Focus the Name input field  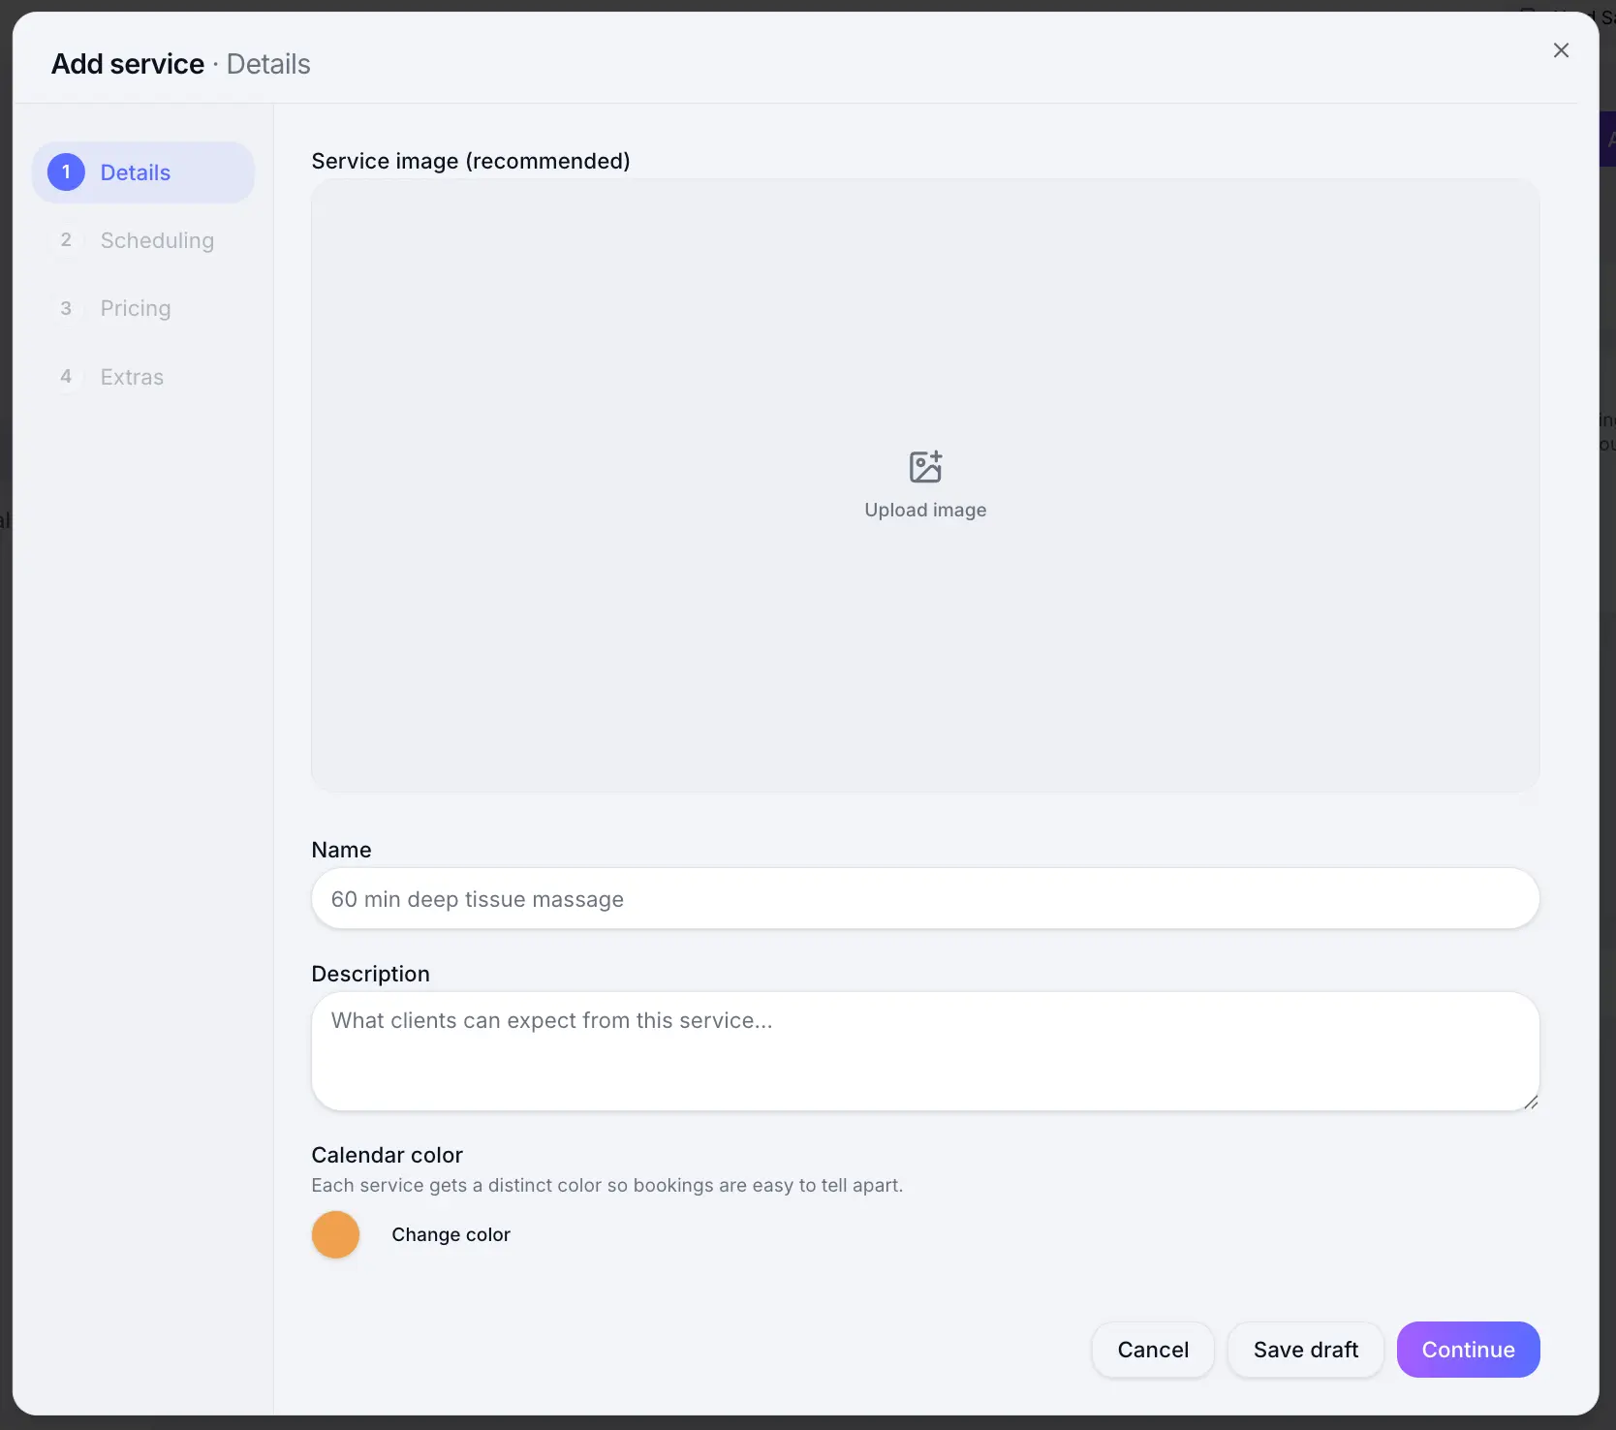point(925,899)
